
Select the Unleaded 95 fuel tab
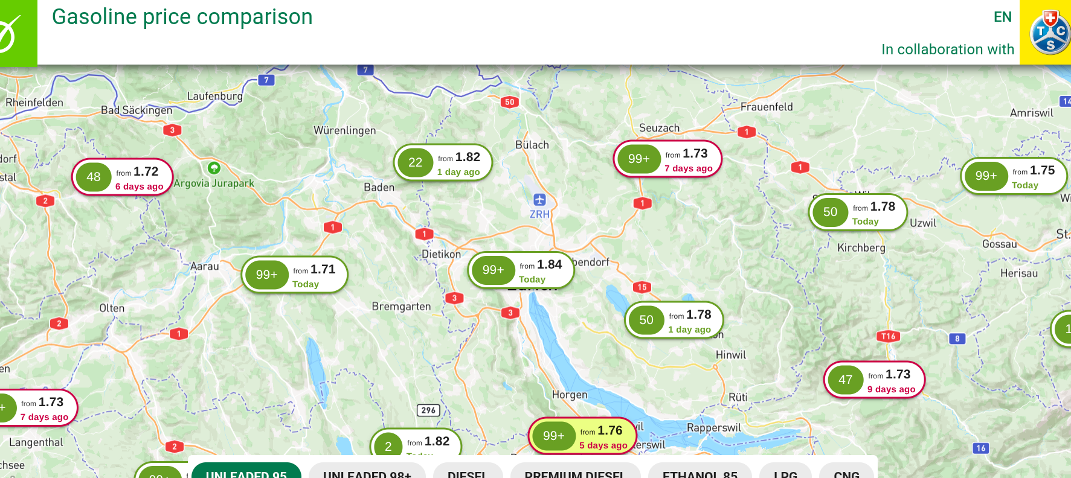click(246, 471)
